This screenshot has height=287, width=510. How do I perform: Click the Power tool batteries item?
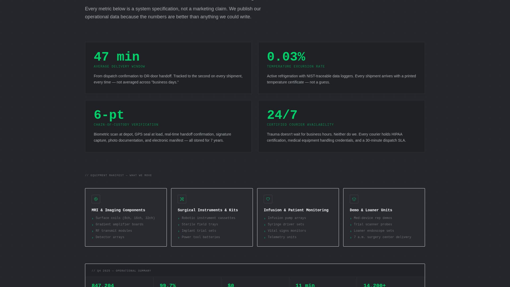(201, 237)
